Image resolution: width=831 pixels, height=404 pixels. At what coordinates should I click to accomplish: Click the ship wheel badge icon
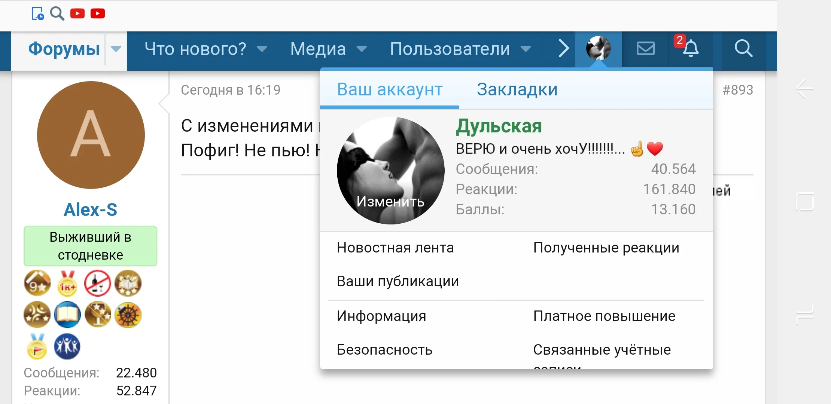[x=128, y=315]
